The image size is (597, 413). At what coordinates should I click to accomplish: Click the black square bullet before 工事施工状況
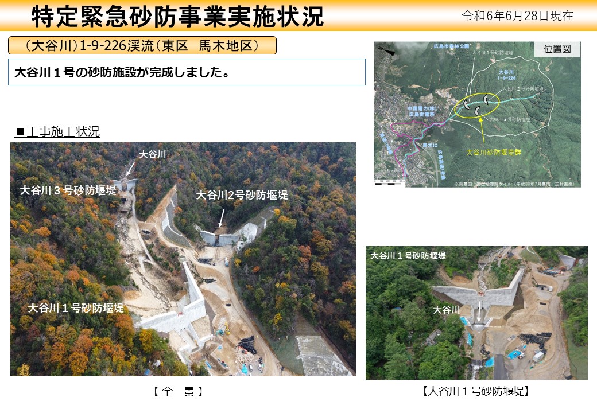tap(20, 133)
